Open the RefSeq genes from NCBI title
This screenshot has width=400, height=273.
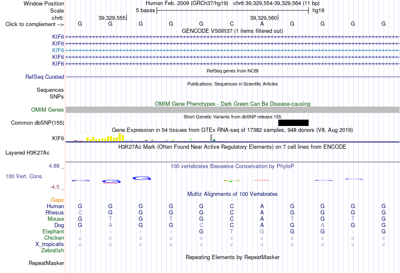pos(232,71)
